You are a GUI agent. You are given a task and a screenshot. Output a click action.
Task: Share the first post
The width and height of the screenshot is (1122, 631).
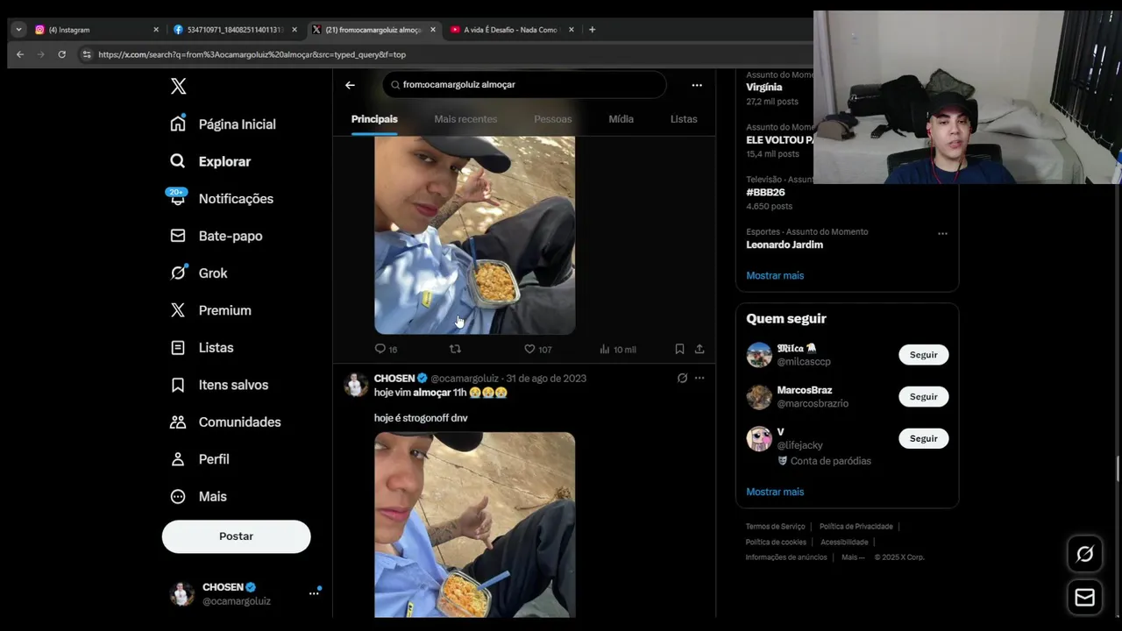(x=699, y=349)
